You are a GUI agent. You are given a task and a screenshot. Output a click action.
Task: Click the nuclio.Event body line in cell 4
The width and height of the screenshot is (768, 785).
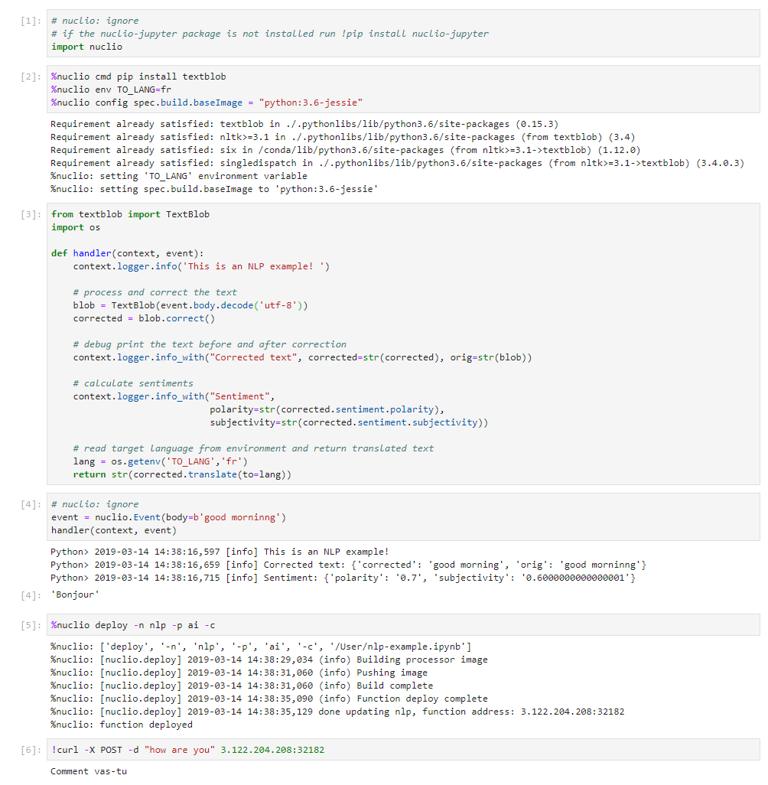[168, 518]
